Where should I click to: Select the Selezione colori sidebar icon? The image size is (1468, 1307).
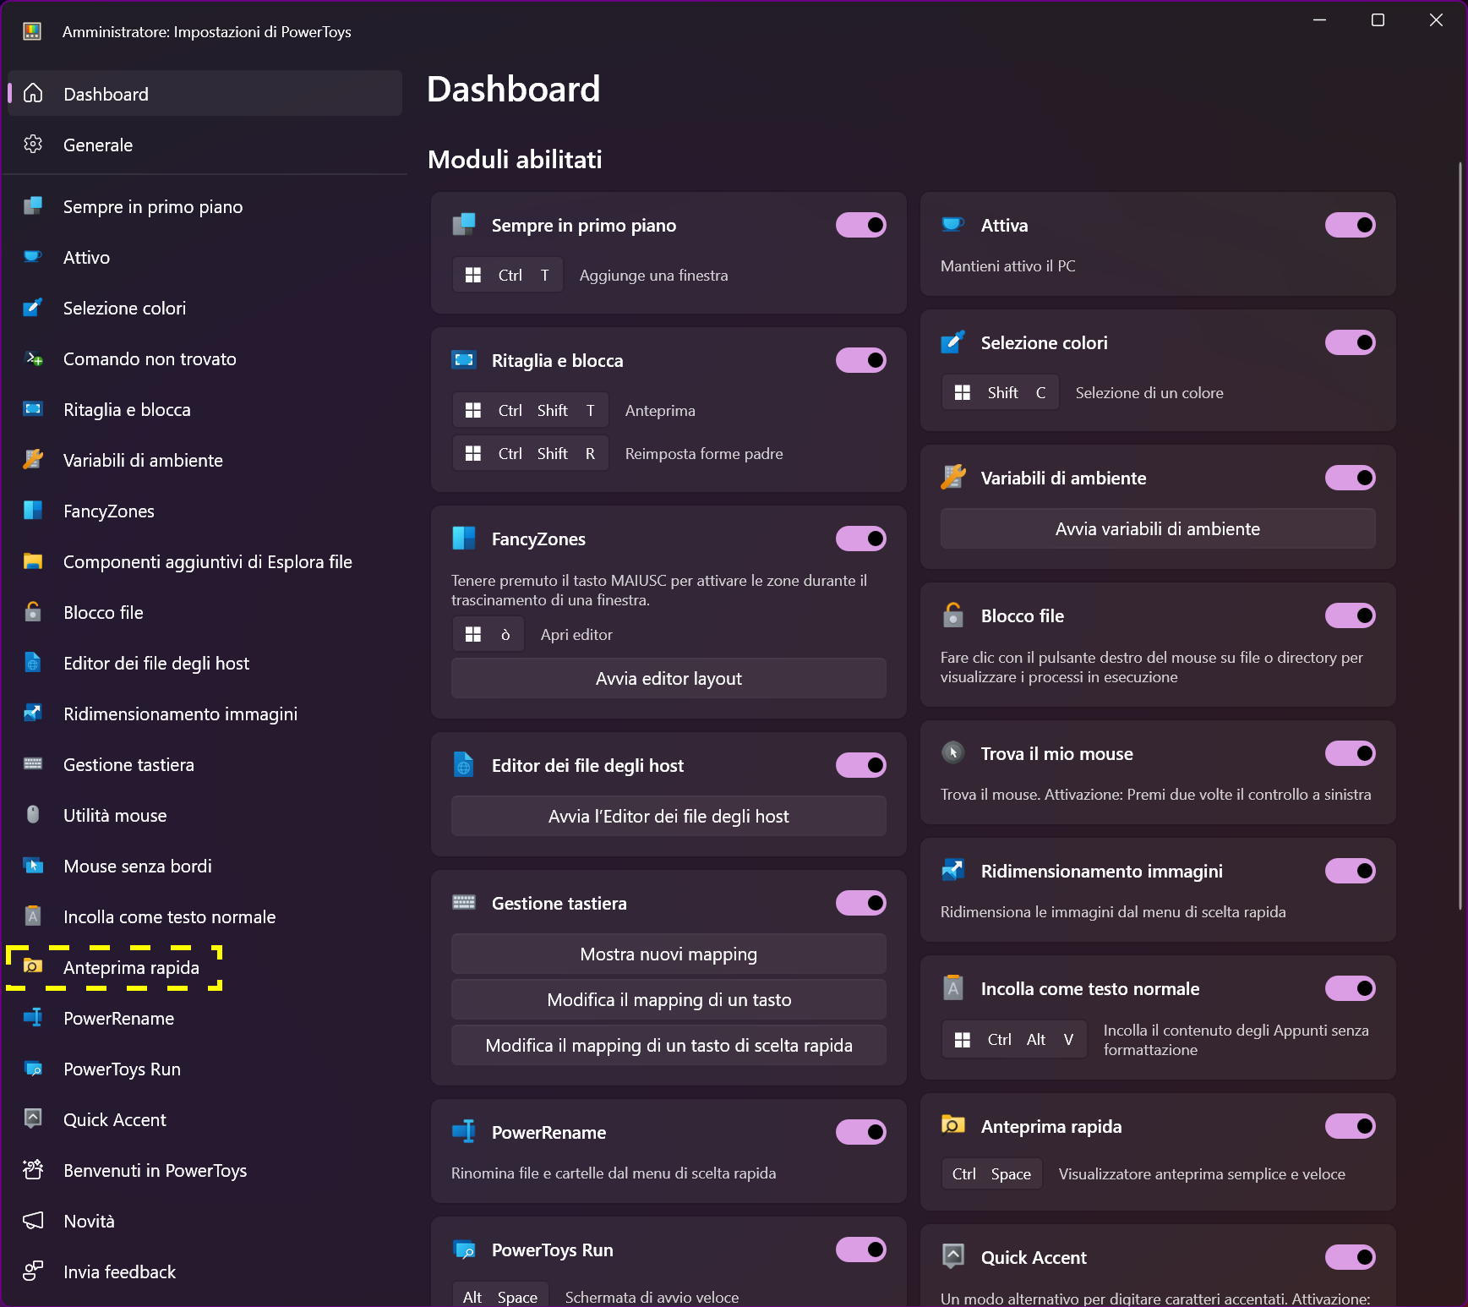[33, 308]
